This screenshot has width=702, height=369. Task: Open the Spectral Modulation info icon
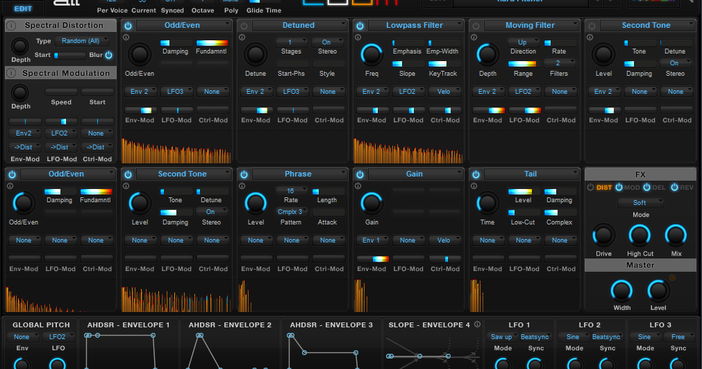pyautogui.click(x=11, y=73)
